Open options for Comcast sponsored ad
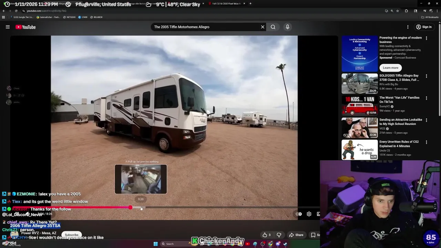The height and width of the screenshot is (248, 441). (x=427, y=38)
